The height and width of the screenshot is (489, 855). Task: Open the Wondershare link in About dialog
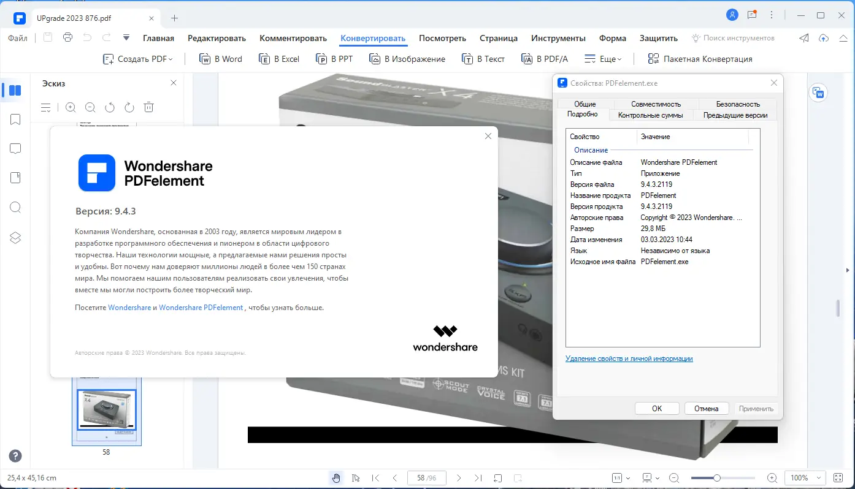coord(129,308)
